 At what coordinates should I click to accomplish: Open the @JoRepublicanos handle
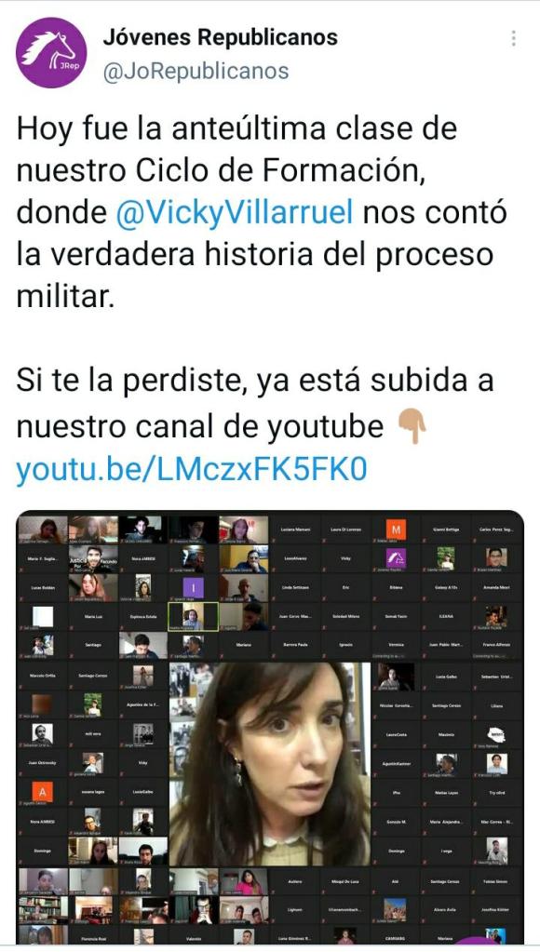pos(196,72)
